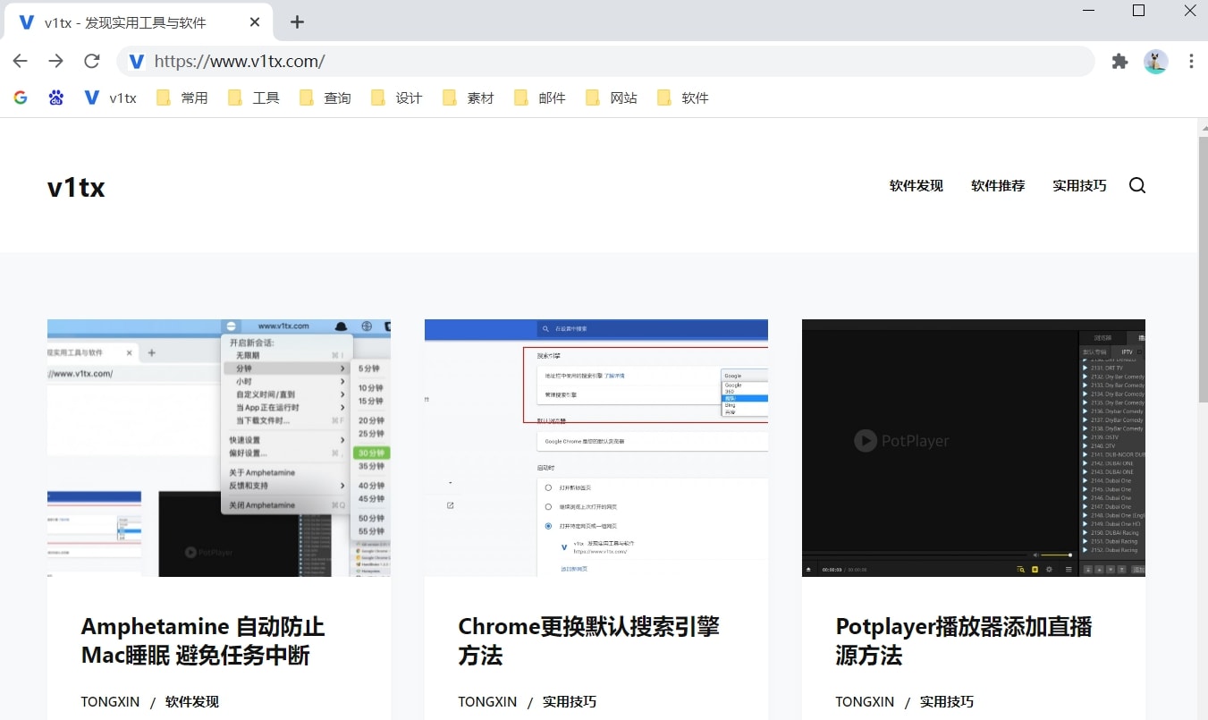The width and height of the screenshot is (1208, 720).
Task: Click the v1tx favicon in the address bar
Action: point(135,61)
